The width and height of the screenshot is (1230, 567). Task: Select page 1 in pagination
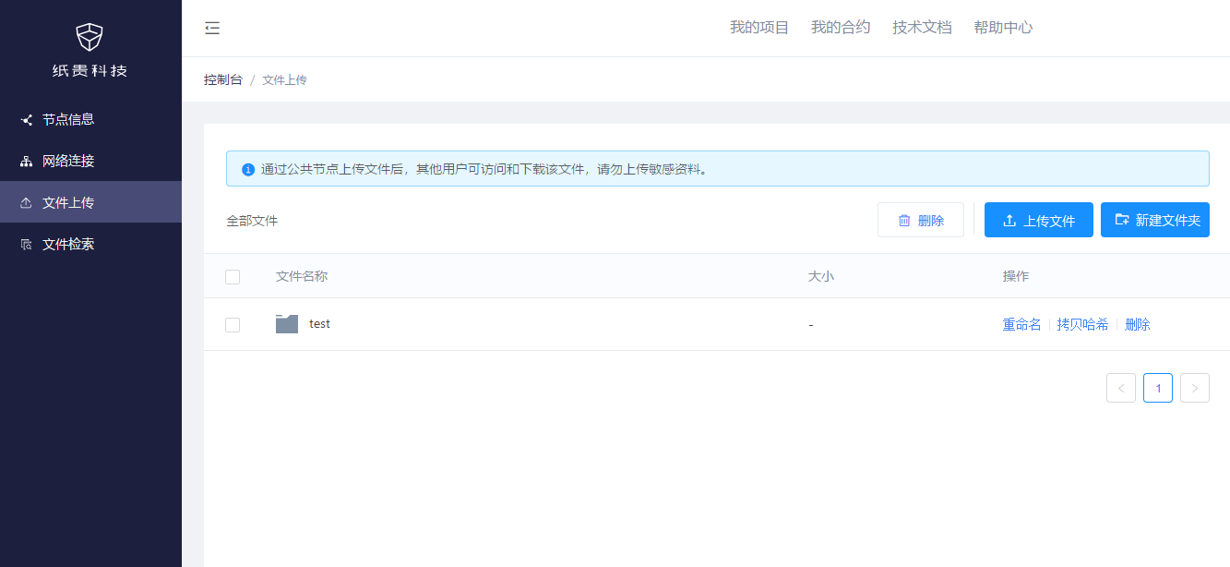[1158, 389]
